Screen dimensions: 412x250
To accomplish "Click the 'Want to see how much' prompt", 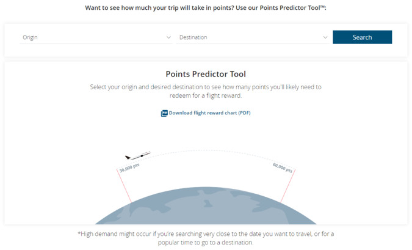I will pyautogui.click(x=206, y=9).
